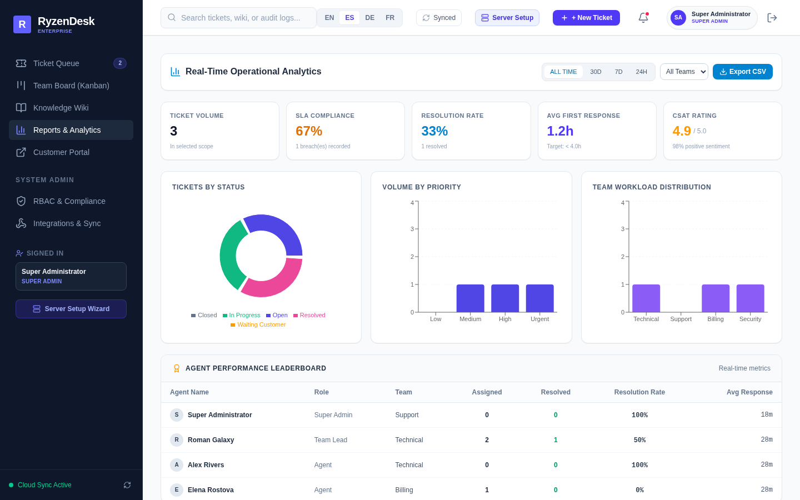800x500 pixels.
Task: Click the Roman Galaxy agent row
Action: 471,440
